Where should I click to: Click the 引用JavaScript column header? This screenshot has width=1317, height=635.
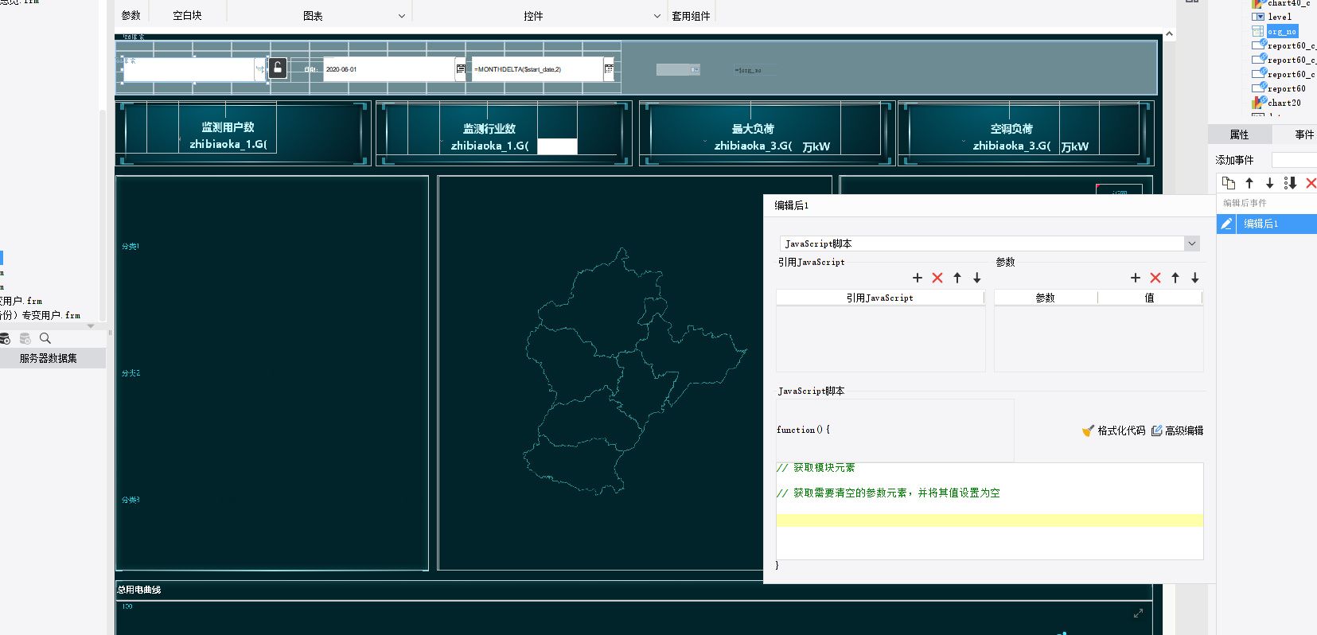tap(880, 298)
